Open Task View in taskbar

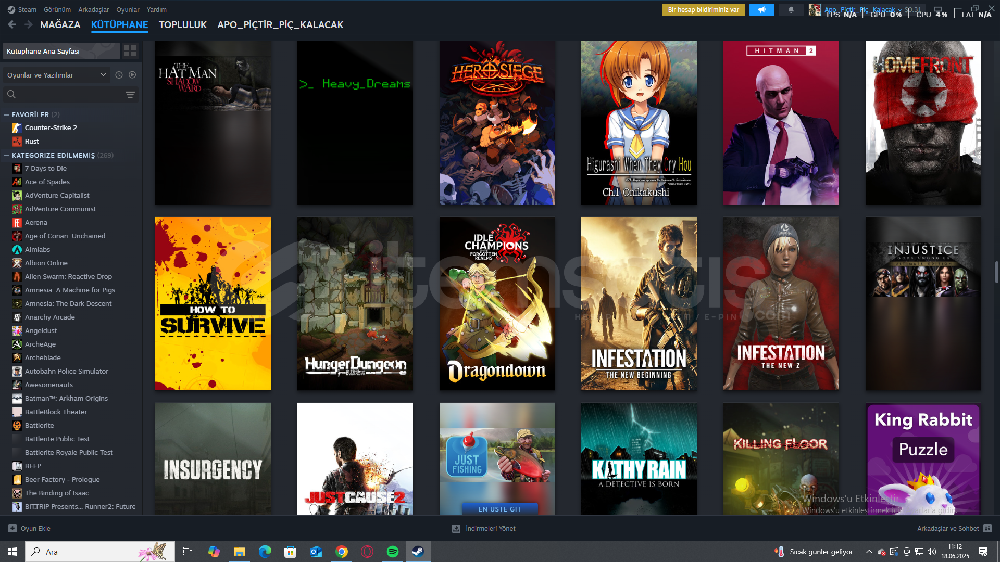point(187,552)
